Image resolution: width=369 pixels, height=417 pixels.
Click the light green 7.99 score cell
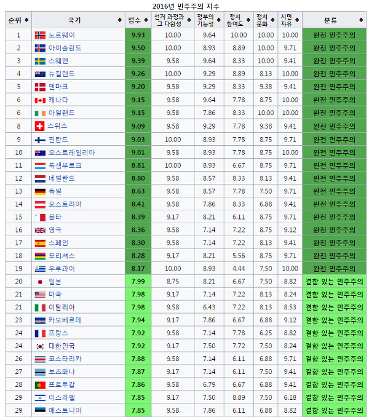[138, 282]
